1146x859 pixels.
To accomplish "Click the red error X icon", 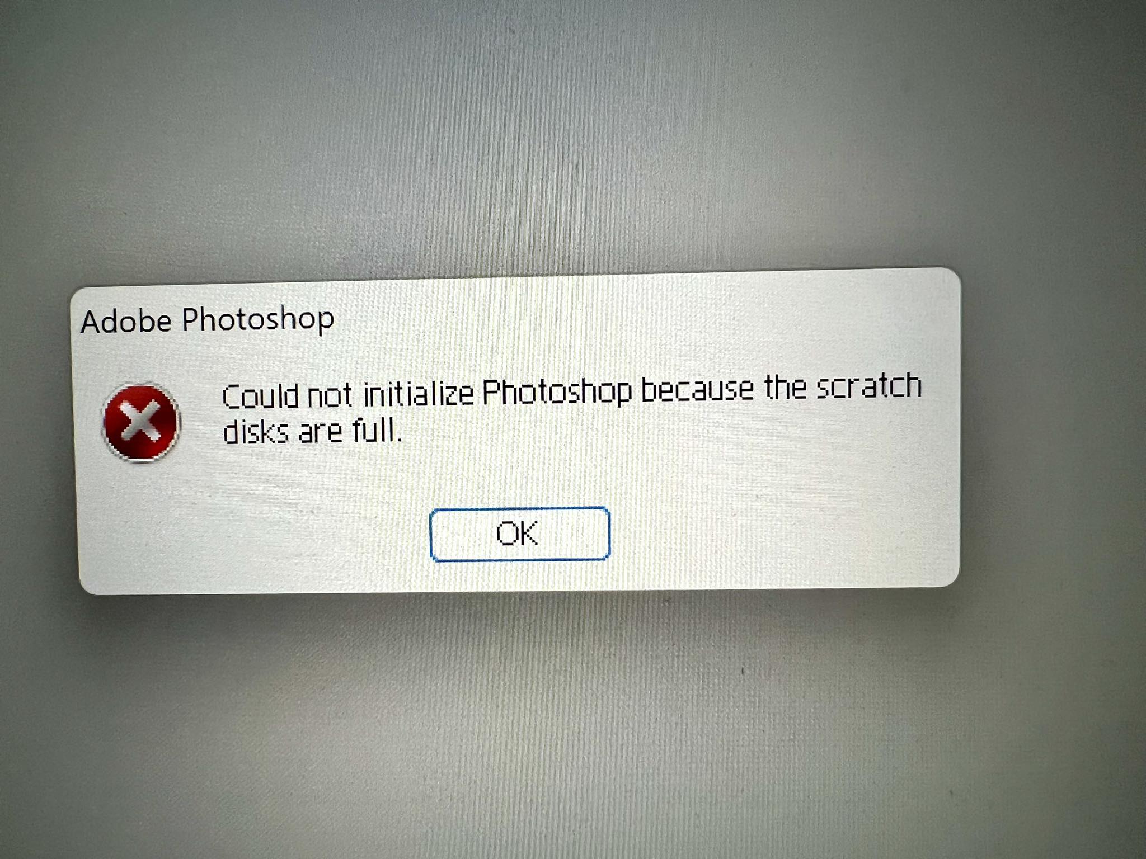I will point(141,423).
